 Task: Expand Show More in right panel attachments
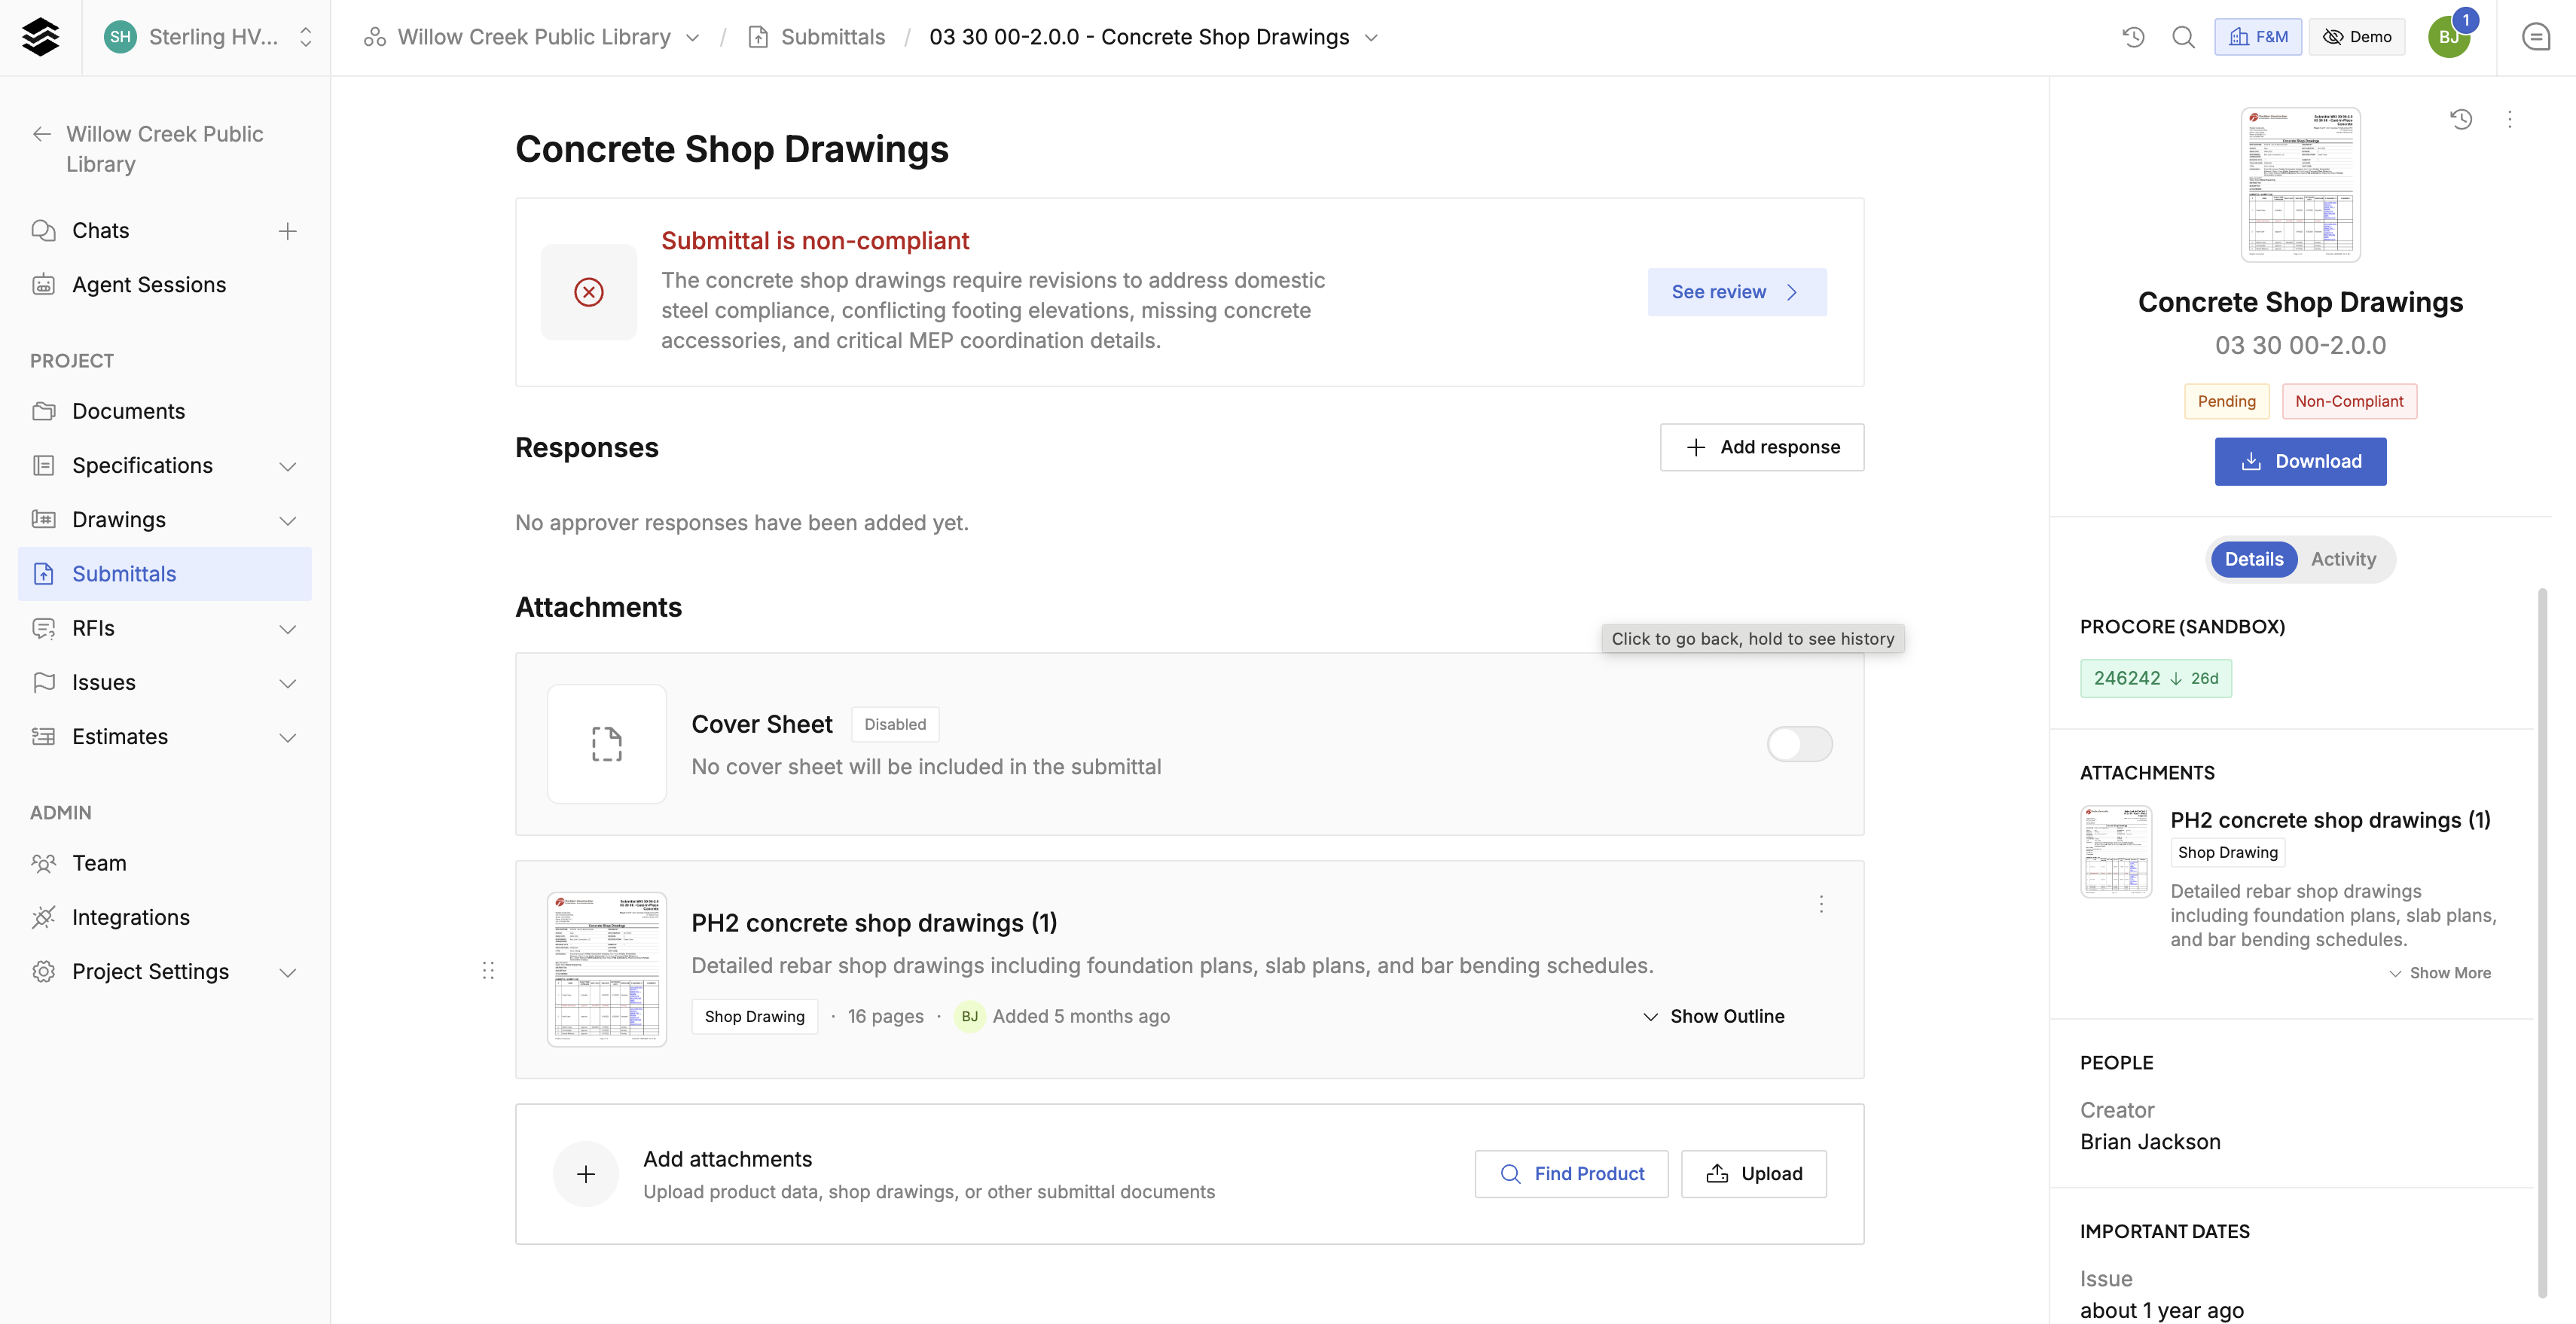click(2440, 973)
